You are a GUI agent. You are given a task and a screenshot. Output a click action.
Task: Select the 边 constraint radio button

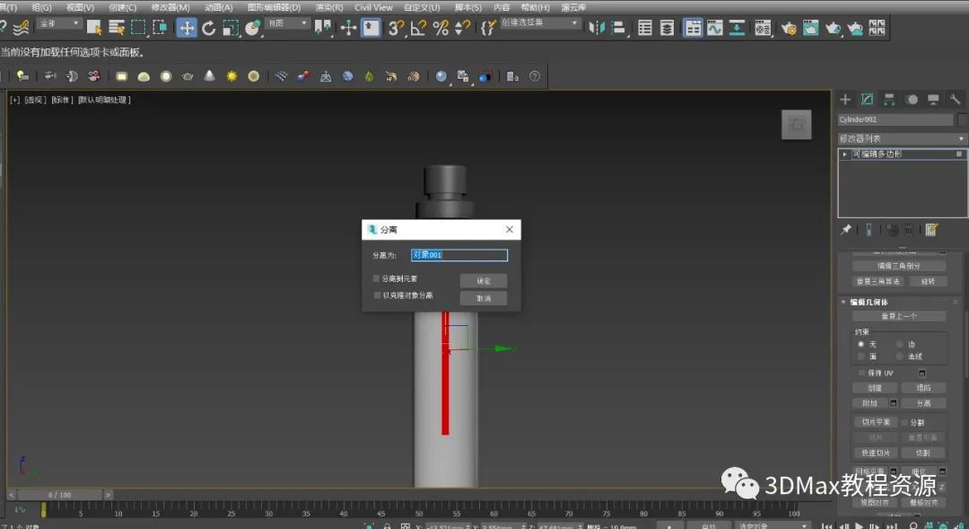click(900, 344)
